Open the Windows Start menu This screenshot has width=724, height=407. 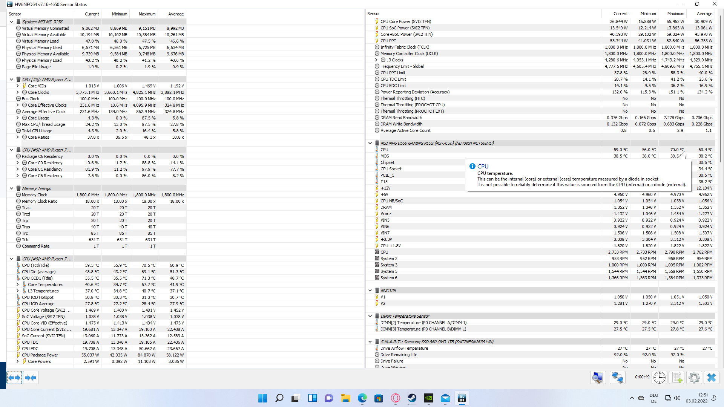coord(262,398)
